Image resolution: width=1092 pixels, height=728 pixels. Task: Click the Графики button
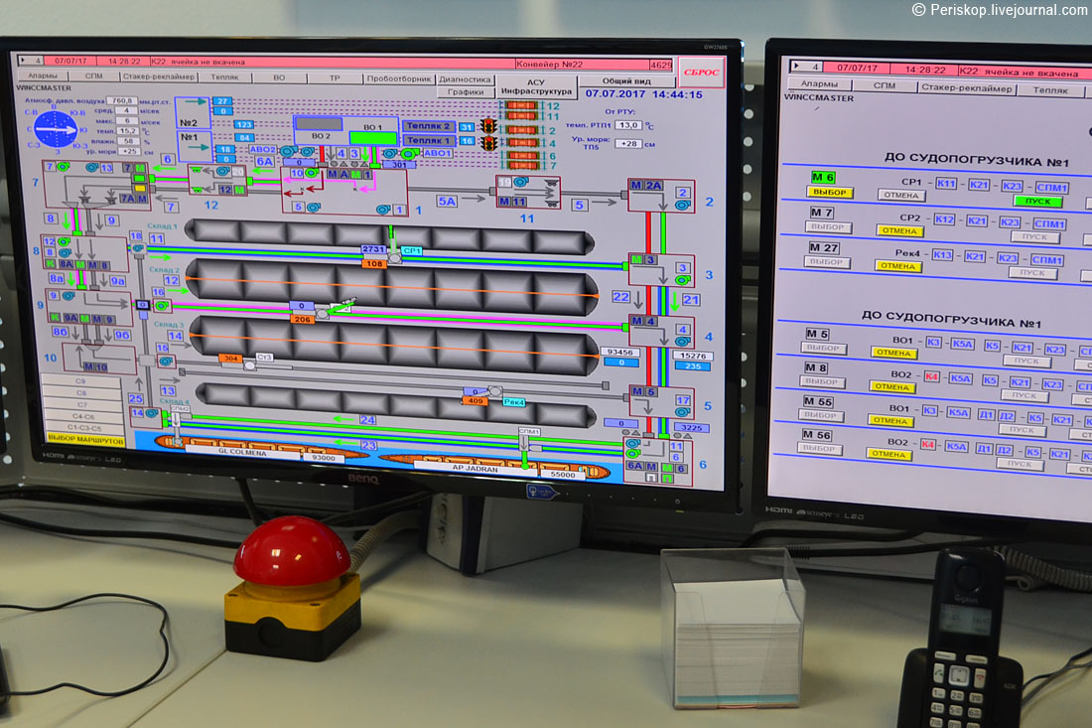coord(466,92)
